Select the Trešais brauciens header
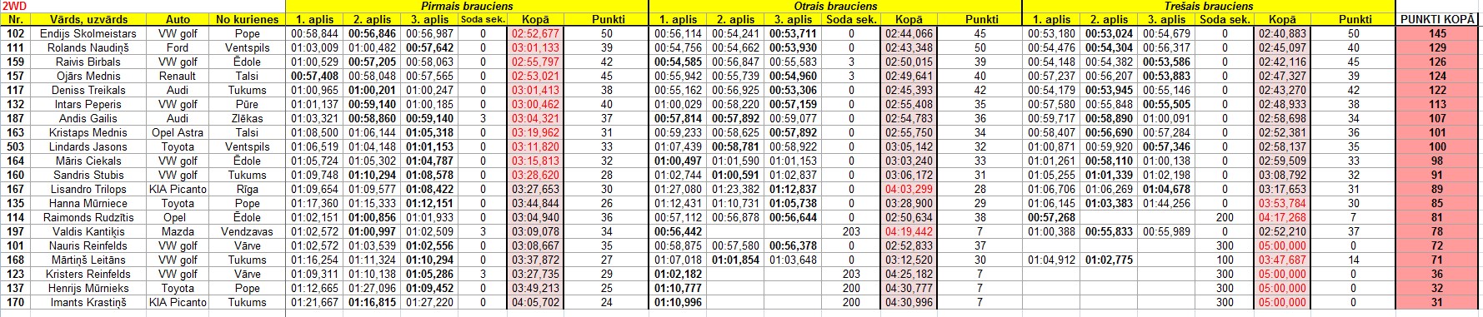 [1209, 6]
